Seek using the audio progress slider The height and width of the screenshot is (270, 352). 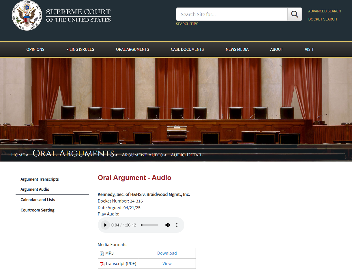click(149, 225)
